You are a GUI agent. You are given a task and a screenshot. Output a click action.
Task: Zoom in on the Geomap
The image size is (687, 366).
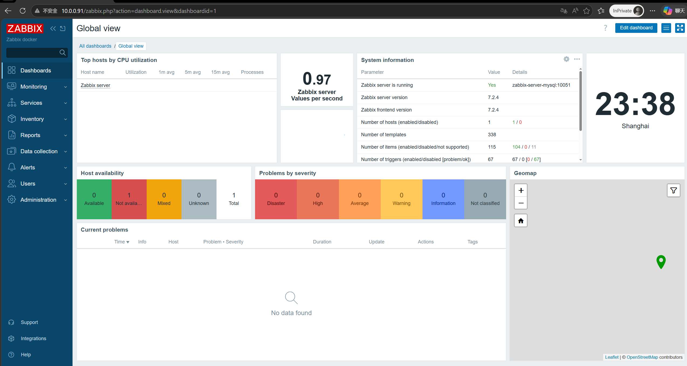[521, 190]
